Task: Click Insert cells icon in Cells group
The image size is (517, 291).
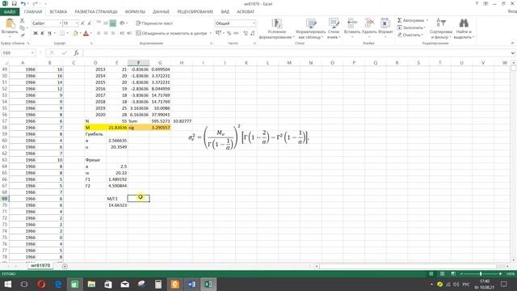Action: point(352,23)
